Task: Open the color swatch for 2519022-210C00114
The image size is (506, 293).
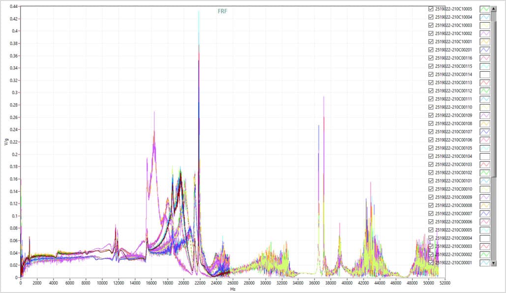Action: pos(486,74)
